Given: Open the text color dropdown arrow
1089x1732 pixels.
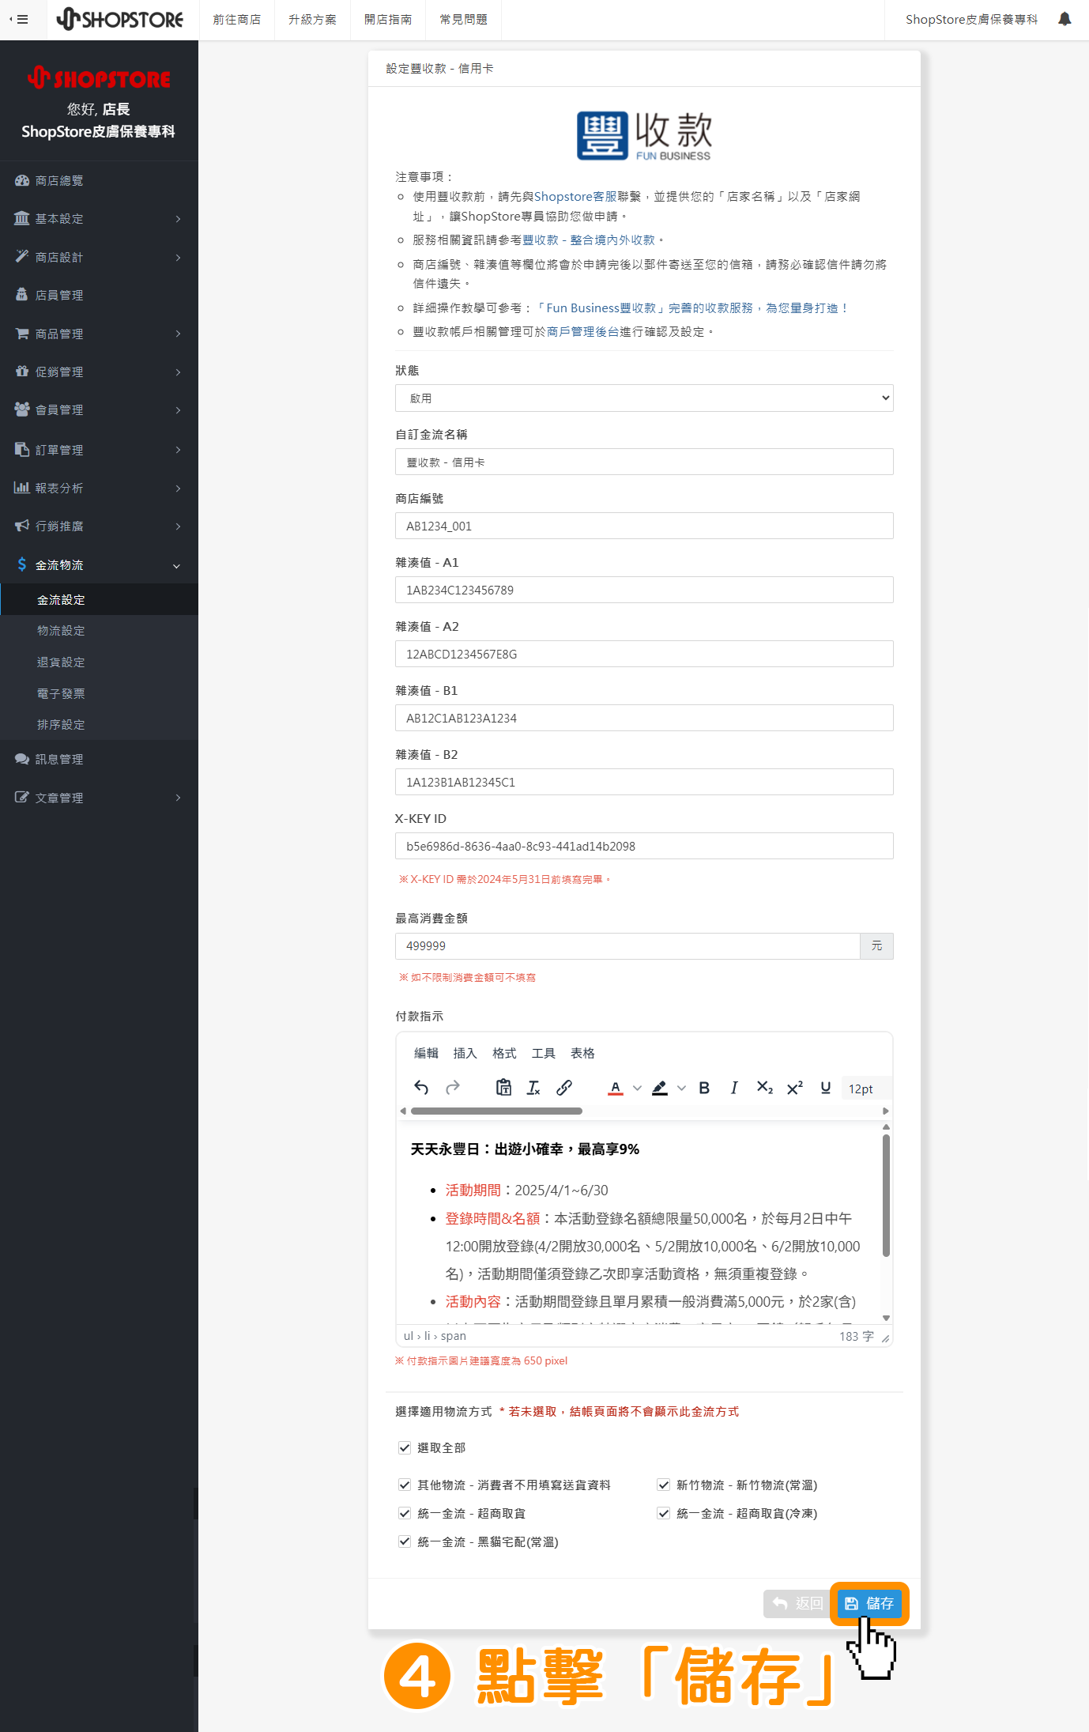Looking at the screenshot, I should pos(637,1089).
